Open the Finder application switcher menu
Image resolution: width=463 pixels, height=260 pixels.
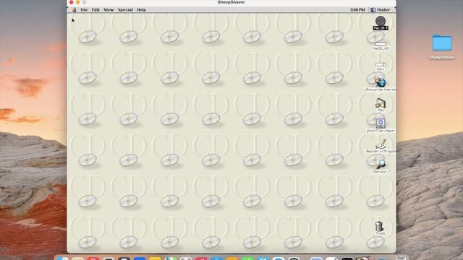pyautogui.click(x=381, y=9)
